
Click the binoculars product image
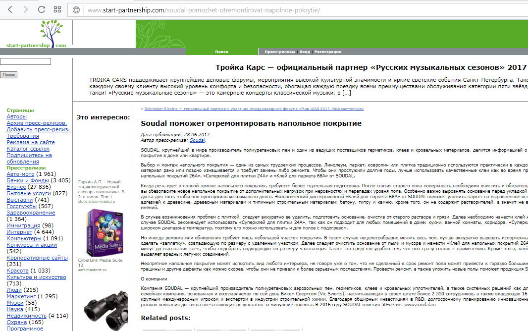pos(106,311)
